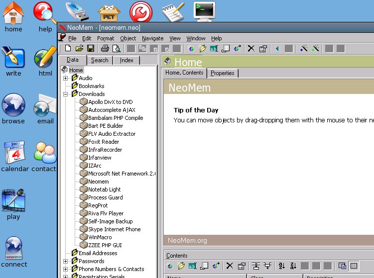The height and width of the screenshot is (278, 374).
Task: Open the Object menu
Action: coord(128,38)
